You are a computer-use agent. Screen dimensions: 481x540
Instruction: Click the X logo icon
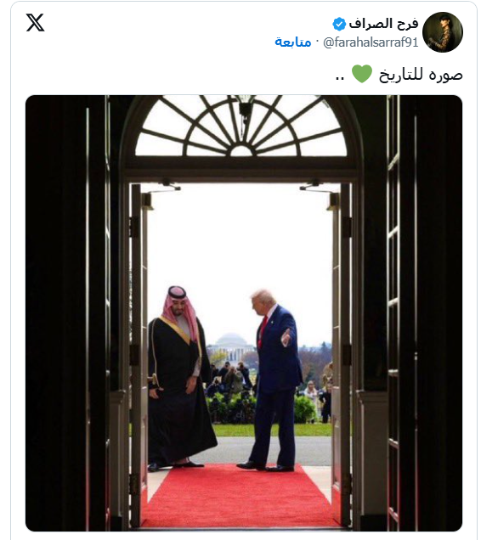coord(35,23)
